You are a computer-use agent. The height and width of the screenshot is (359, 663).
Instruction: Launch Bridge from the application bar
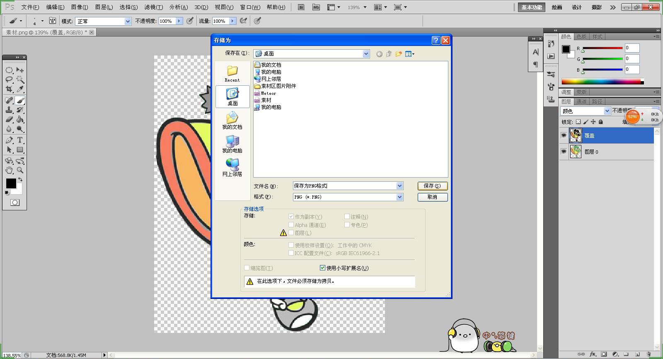pyautogui.click(x=301, y=7)
